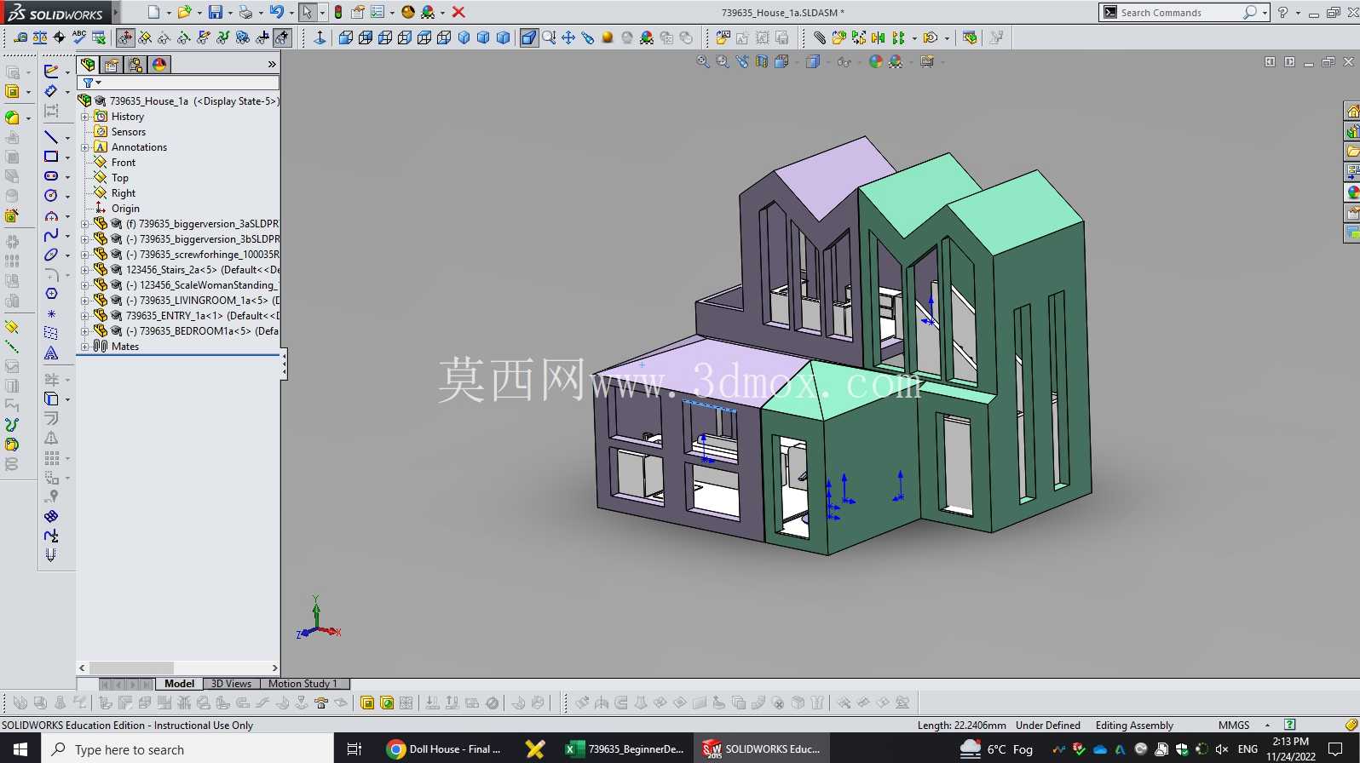The image size is (1360, 763).
Task: Expand the 739635_biggerversion_3a component
Action: [x=85, y=224]
